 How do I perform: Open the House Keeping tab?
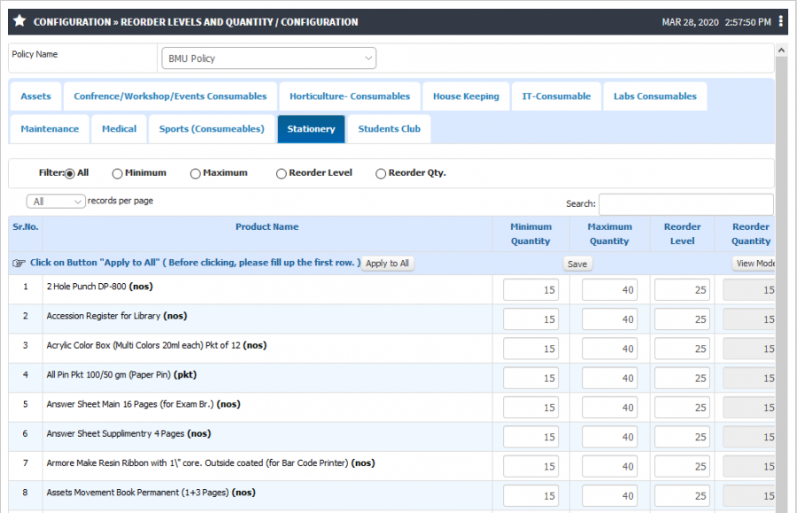(466, 96)
